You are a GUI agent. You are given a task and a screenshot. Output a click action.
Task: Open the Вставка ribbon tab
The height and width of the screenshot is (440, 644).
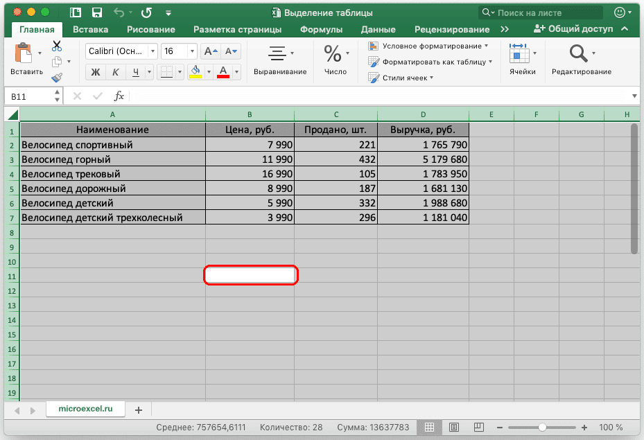click(x=90, y=29)
